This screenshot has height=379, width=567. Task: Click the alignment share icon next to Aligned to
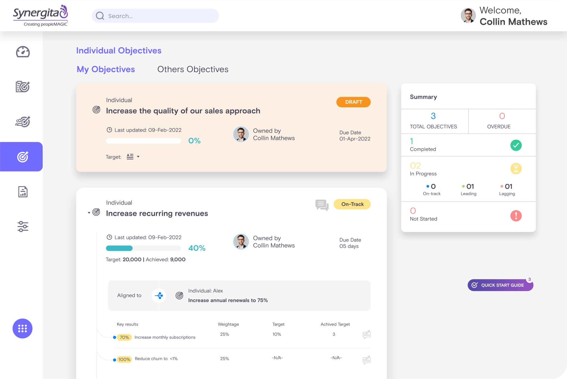point(159,295)
